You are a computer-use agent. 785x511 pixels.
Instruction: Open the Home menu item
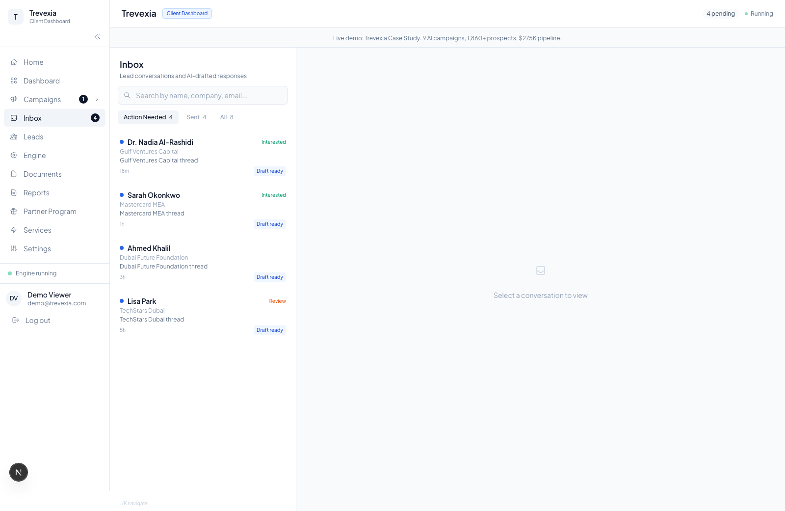pyautogui.click(x=54, y=62)
